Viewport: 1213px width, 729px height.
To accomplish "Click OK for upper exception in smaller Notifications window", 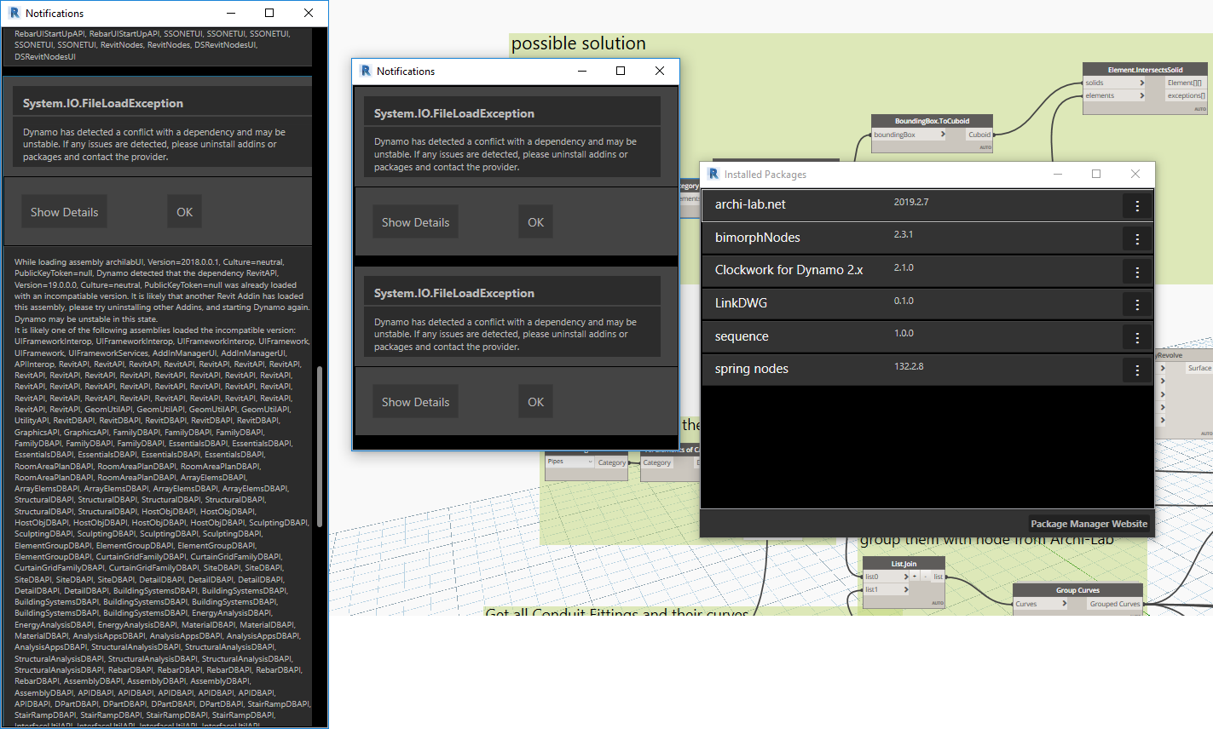I will [535, 222].
